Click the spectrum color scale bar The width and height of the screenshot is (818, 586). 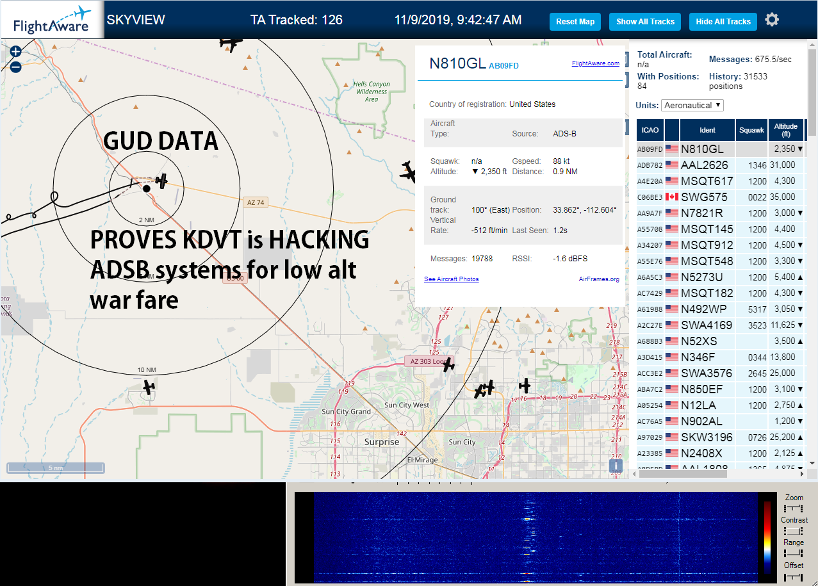tap(768, 537)
